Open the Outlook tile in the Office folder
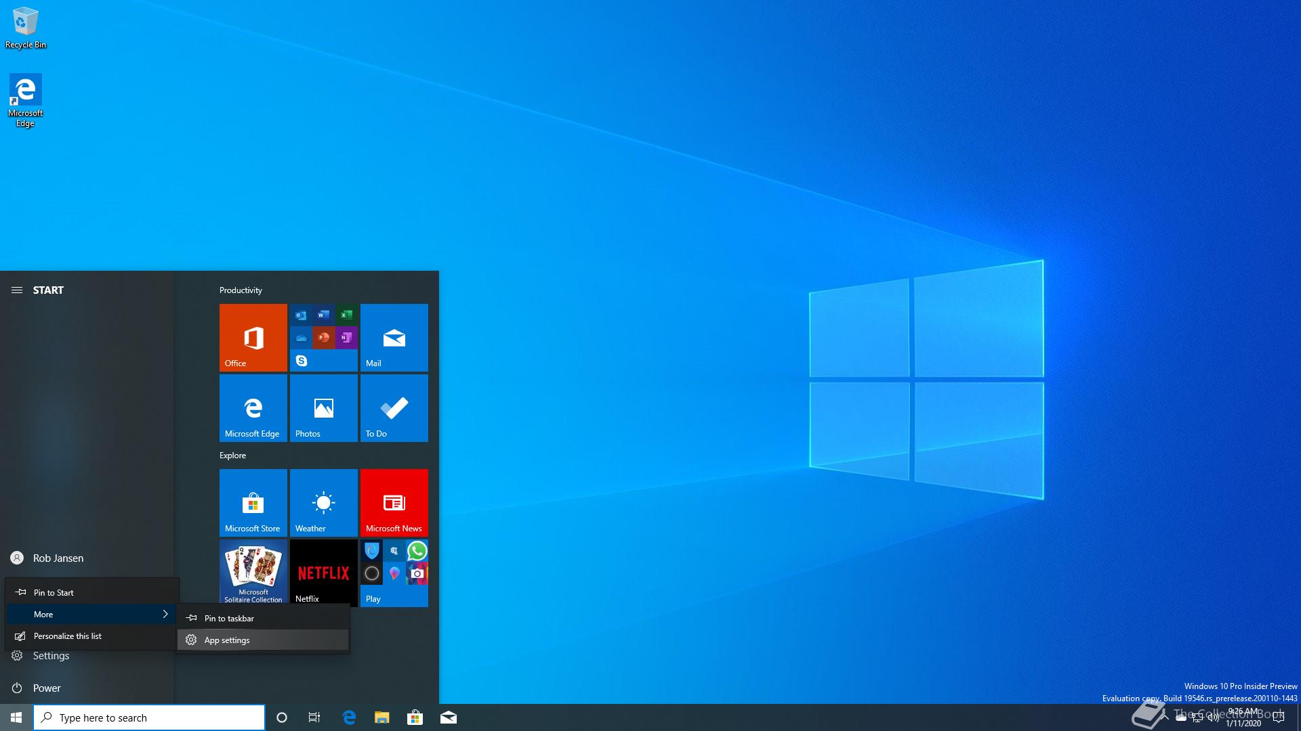 click(301, 315)
